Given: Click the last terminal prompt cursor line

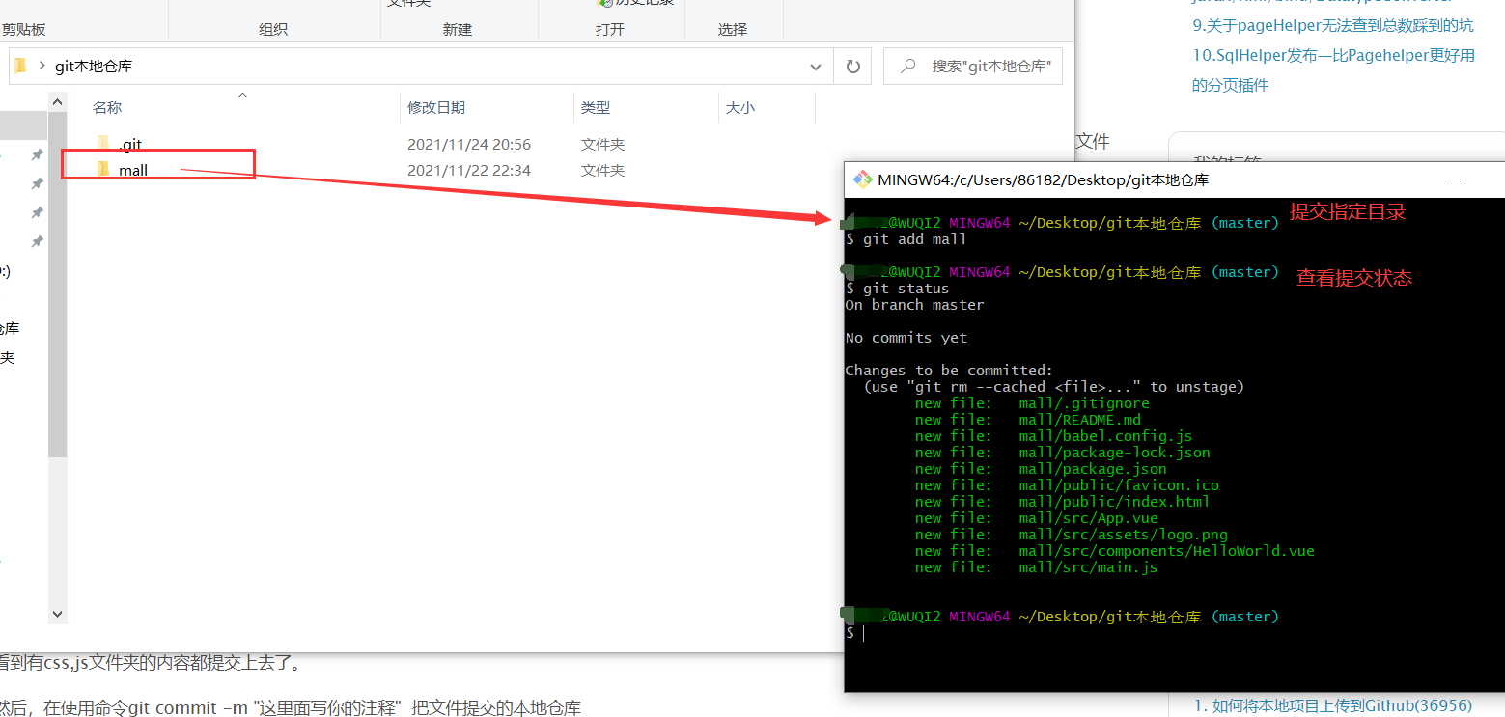Looking at the screenshot, I should click(x=854, y=633).
